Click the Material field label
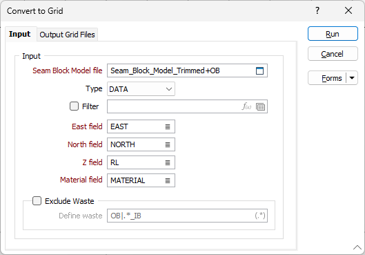Image resolution: width=365 pixels, height=255 pixels. click(x=81, y=180)
